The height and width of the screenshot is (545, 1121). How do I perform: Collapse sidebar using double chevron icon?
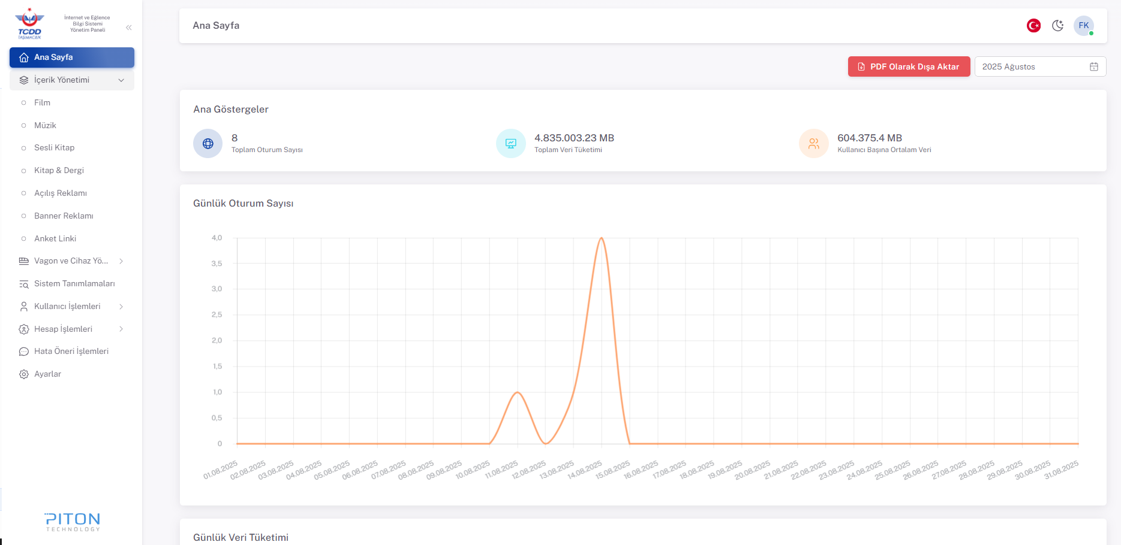[x=129, y=28]
